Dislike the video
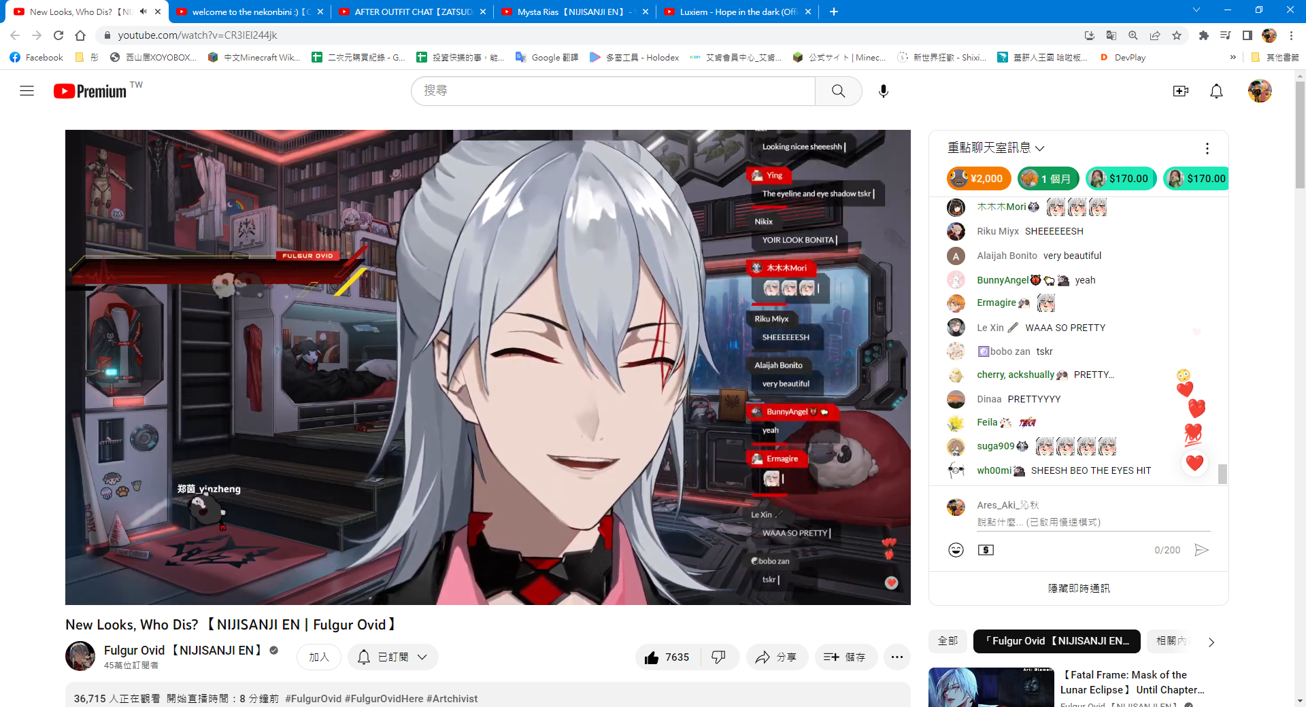Image resolution: width=1306 pixels, height=707 pixels. (719, 657)
